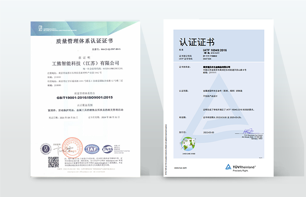Click the IATF certificate number '0447304'

click(207, 59)
